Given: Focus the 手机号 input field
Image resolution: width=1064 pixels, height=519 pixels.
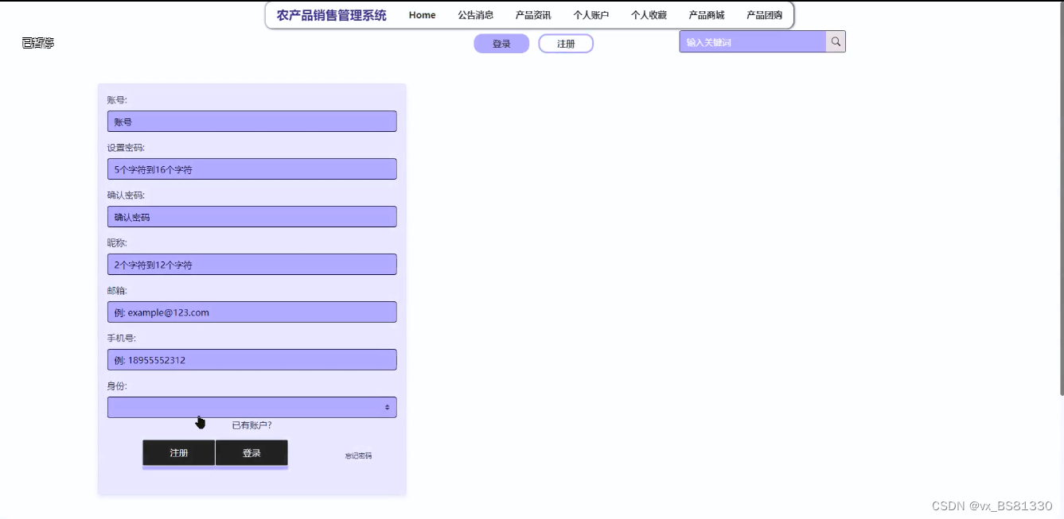Looking at the screenshot, I should [251, 360].
